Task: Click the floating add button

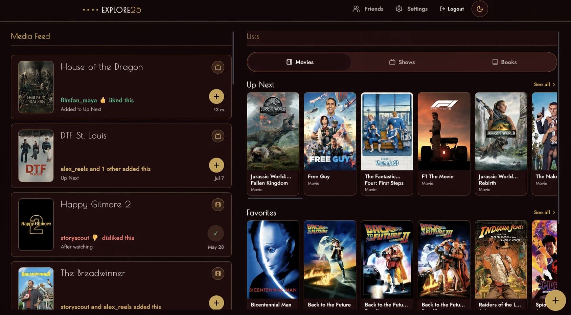Action: pyautogui.click(x=555, y=300)
